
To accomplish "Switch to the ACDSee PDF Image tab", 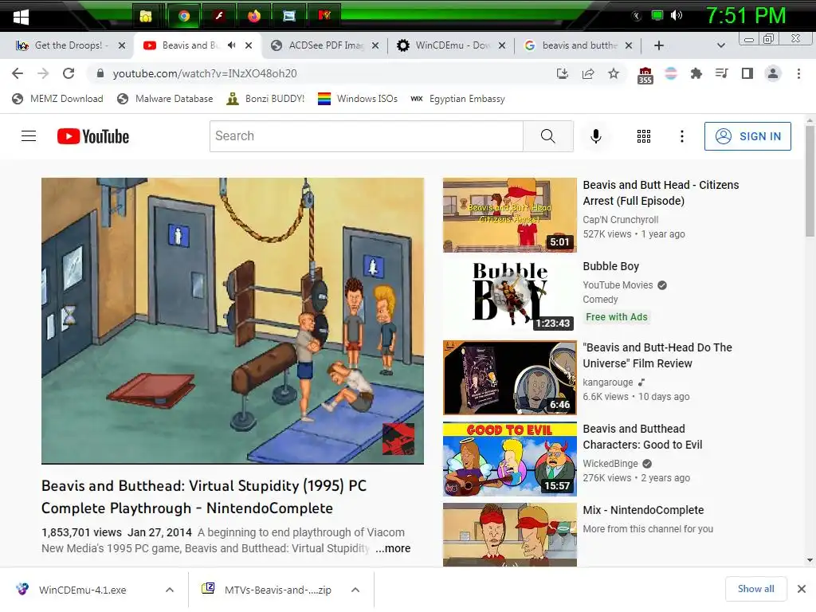I will pos(324,45).
